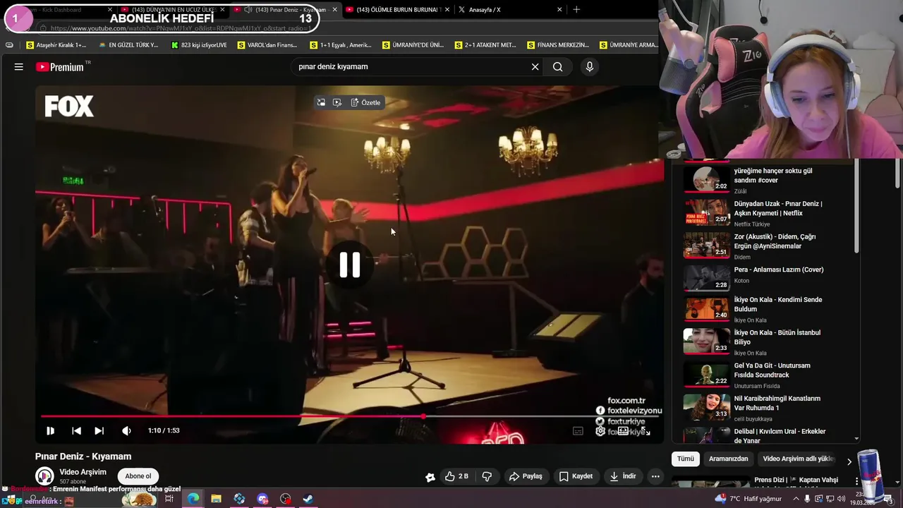Save video with Kaydet button
903x508 pixels.
pyautogui.click(x=576, y=476)
